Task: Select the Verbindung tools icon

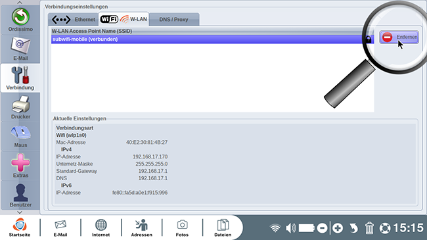Action: point(20,78)
